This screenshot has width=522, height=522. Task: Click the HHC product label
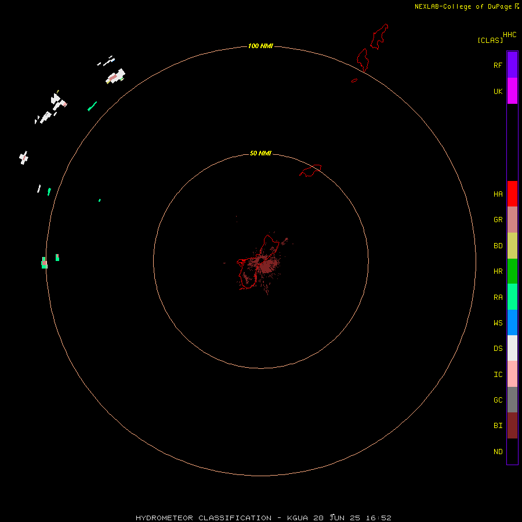click(x=510, y=35)
